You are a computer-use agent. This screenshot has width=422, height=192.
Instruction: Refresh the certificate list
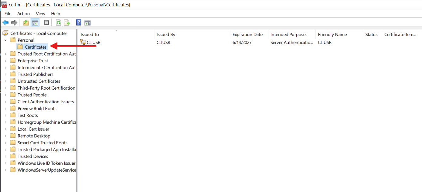coord(58,22)
